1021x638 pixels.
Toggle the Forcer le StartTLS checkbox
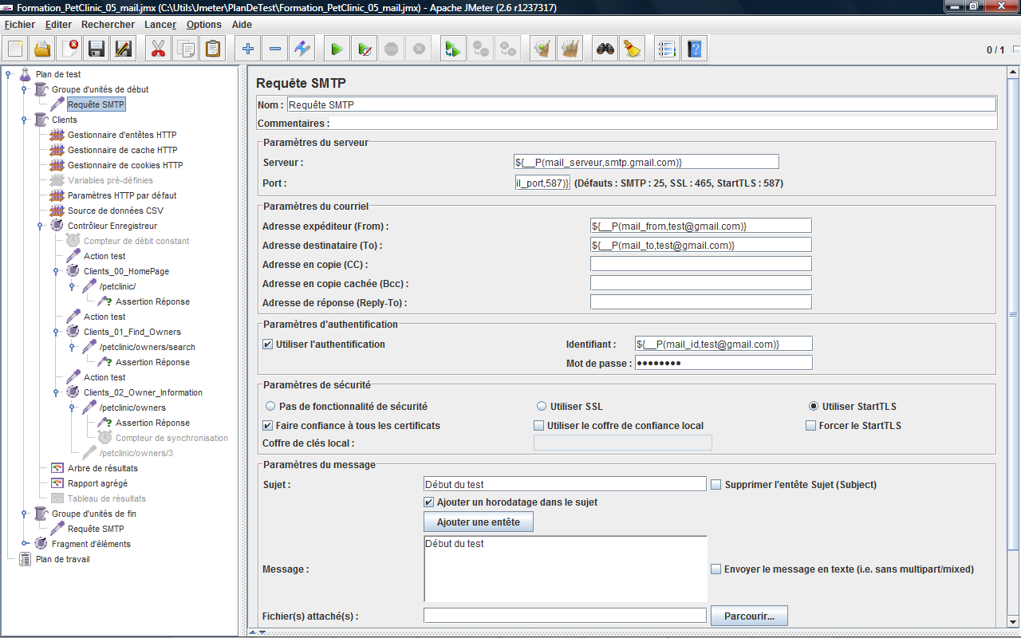click(x=811, y=426)
